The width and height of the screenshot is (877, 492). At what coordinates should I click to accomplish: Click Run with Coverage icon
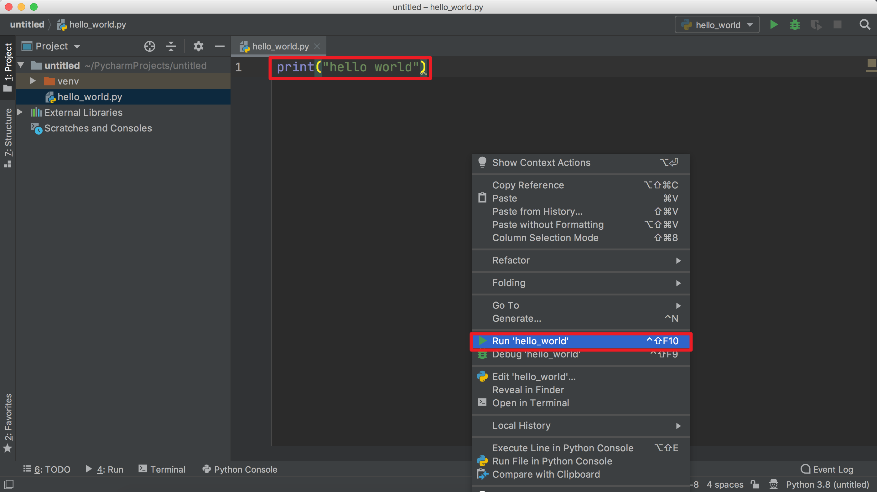click(816, 25)
